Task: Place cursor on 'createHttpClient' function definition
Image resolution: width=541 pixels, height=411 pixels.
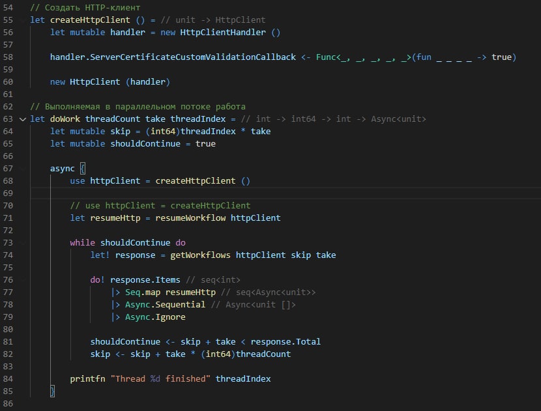Action: 90,20
